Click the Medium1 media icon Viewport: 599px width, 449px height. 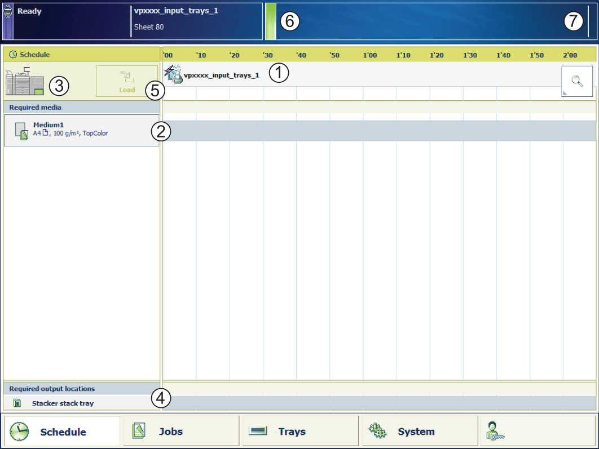point(21,131)
